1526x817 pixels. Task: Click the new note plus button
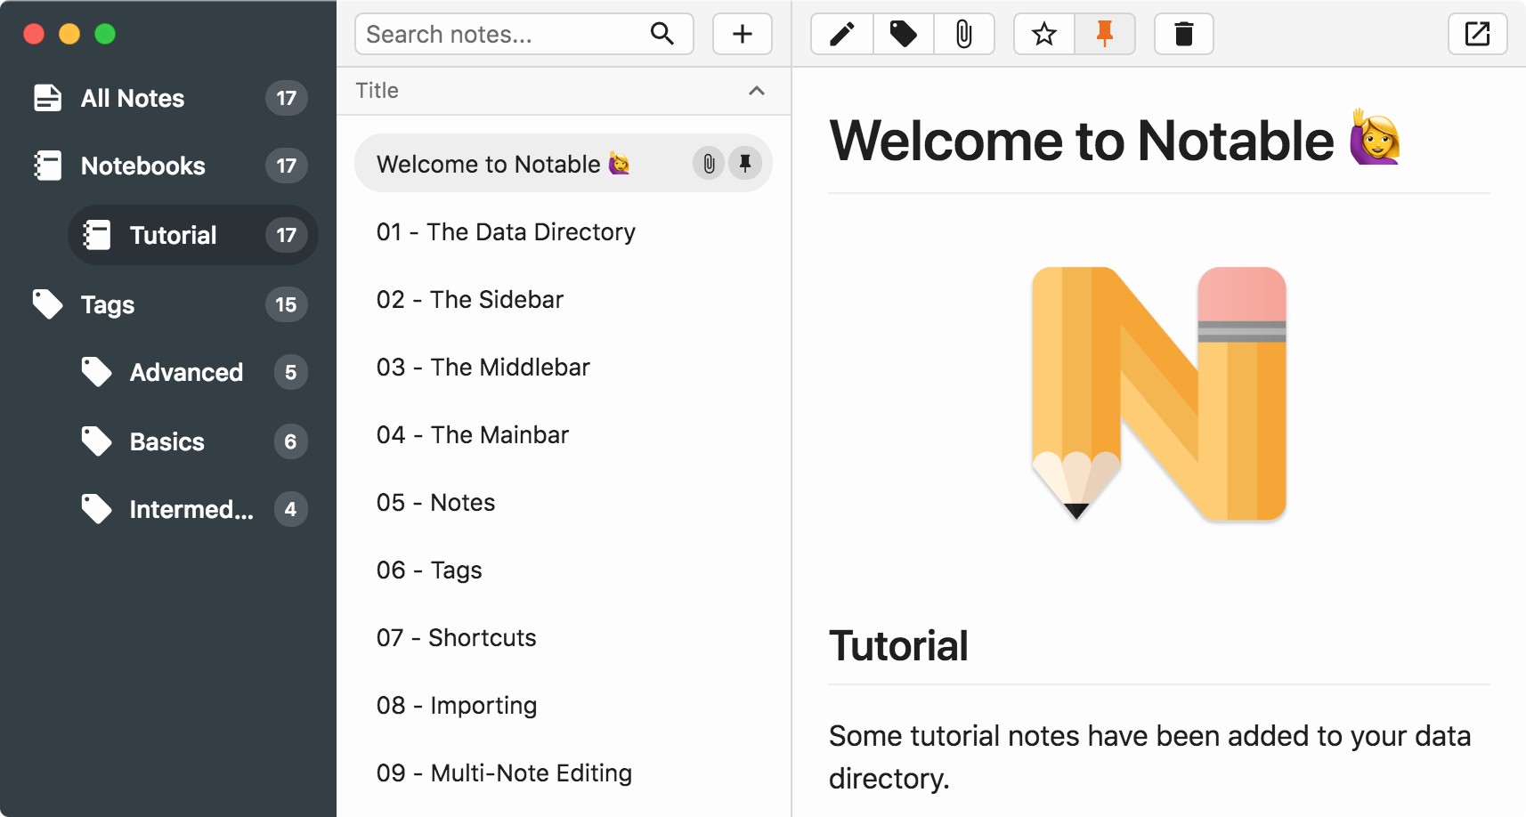click(742, 34)
